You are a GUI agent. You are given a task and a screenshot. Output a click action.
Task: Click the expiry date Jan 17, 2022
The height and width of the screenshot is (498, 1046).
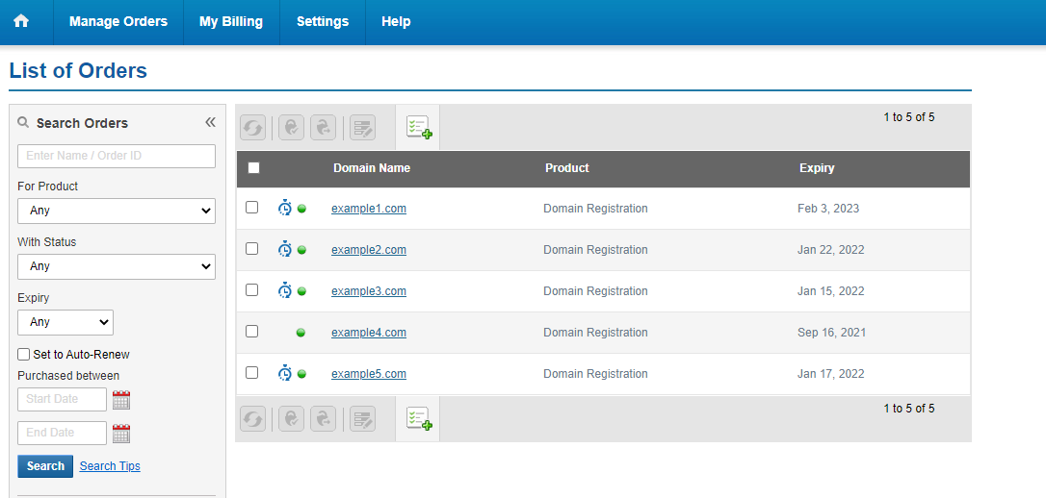click(x=830, y=373)
